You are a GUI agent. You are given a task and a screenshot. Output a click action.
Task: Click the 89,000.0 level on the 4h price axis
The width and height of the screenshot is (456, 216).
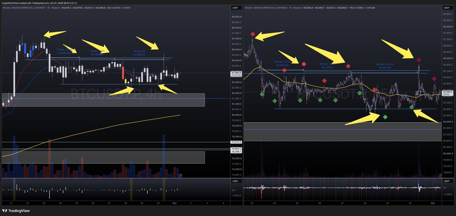point(236,17)
